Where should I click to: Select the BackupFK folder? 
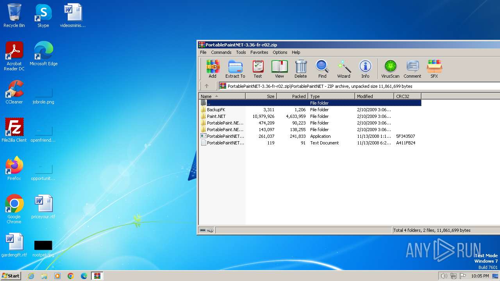216,110
